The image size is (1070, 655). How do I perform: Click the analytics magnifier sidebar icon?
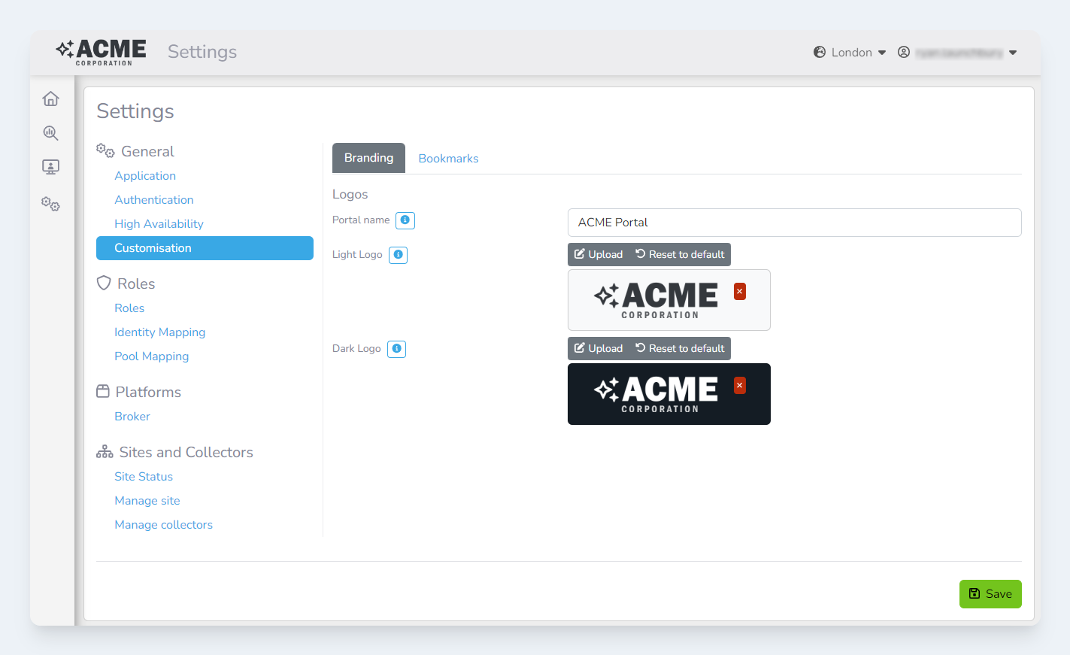pyautogui.click(x=50, y=133)
